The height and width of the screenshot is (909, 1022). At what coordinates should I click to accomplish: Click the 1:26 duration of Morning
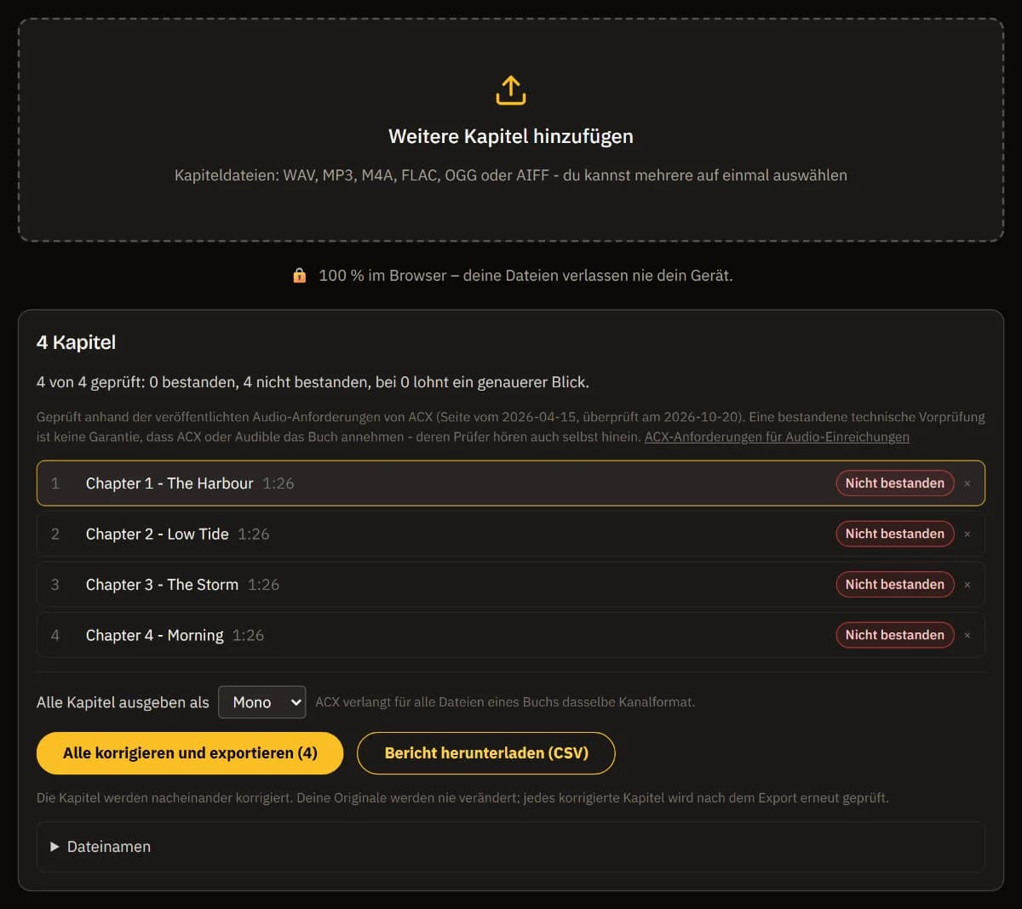click(x=249, y=636)
